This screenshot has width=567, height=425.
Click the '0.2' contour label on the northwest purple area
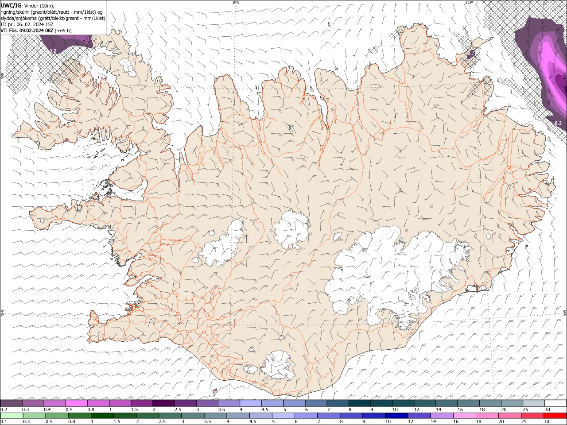[52, 51]
